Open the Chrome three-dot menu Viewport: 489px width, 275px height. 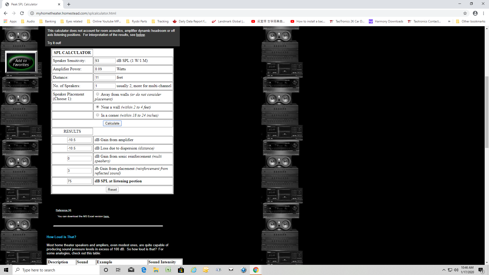483,13
